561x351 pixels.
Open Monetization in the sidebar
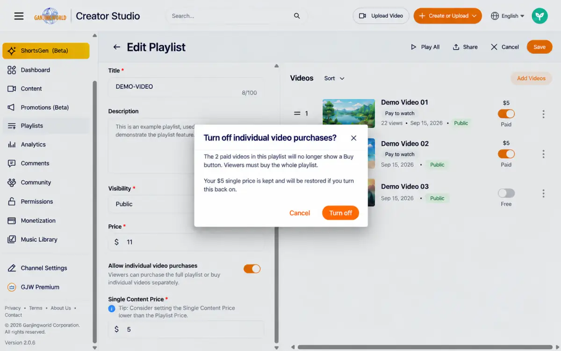pyautogui.click(x=46, y=221)
